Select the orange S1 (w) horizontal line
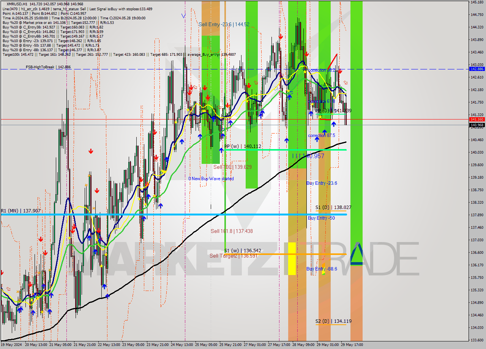The width and height of the screenshot is (486, 349). point(285,254)
